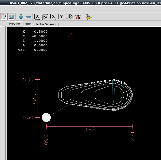161x160 pixels.
Task: Clear live plot with the brush icon
Action: 89,17
